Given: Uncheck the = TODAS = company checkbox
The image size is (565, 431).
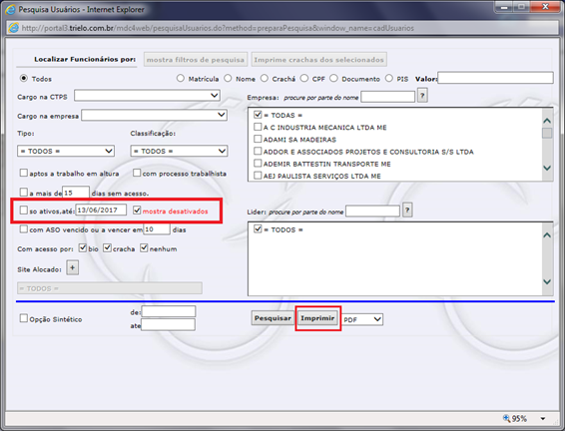Looking at the screenshot, I should 258,115.
